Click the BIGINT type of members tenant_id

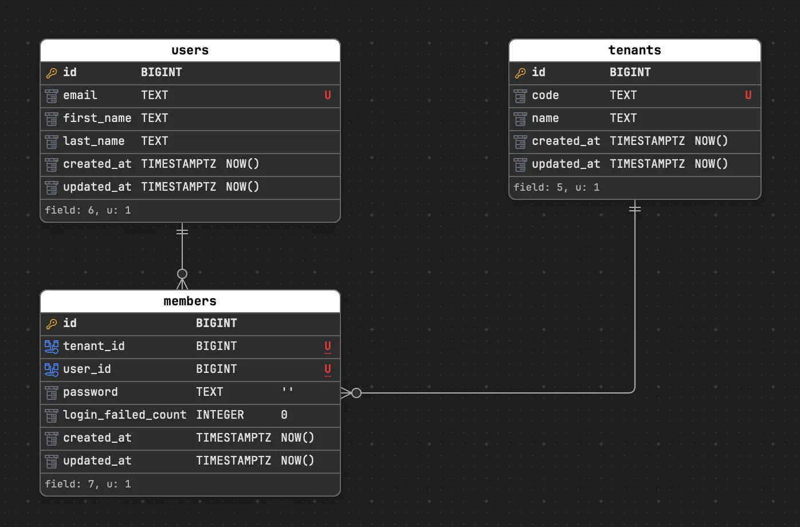217,346
